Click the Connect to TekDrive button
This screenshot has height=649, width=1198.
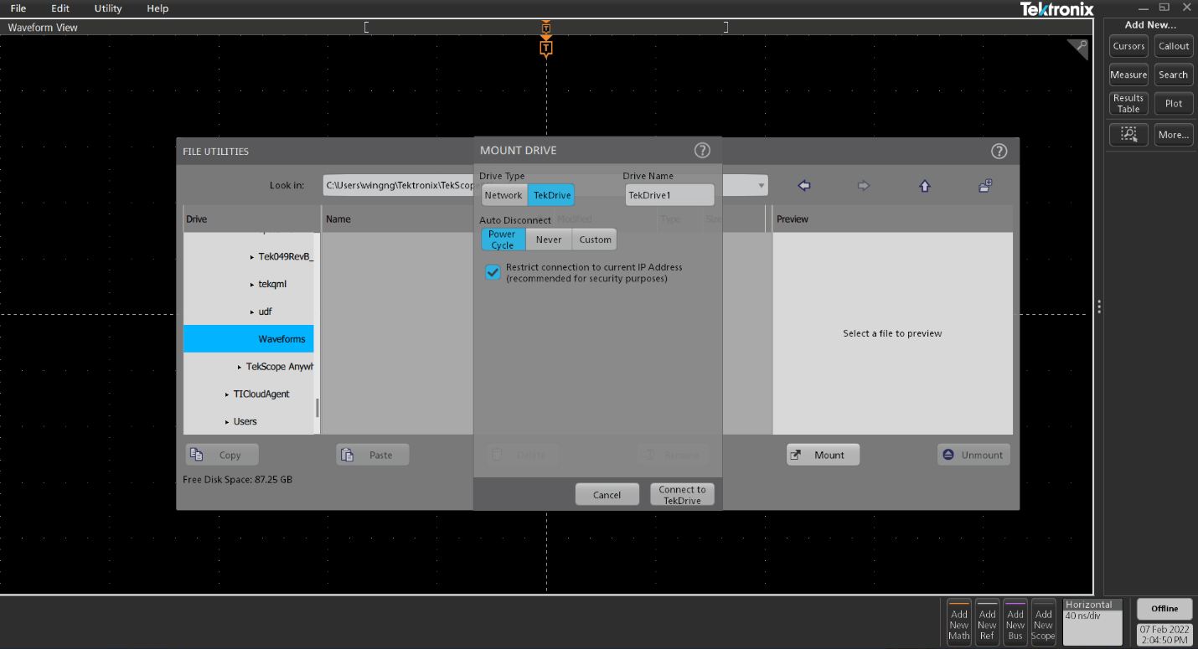(682, 495)
